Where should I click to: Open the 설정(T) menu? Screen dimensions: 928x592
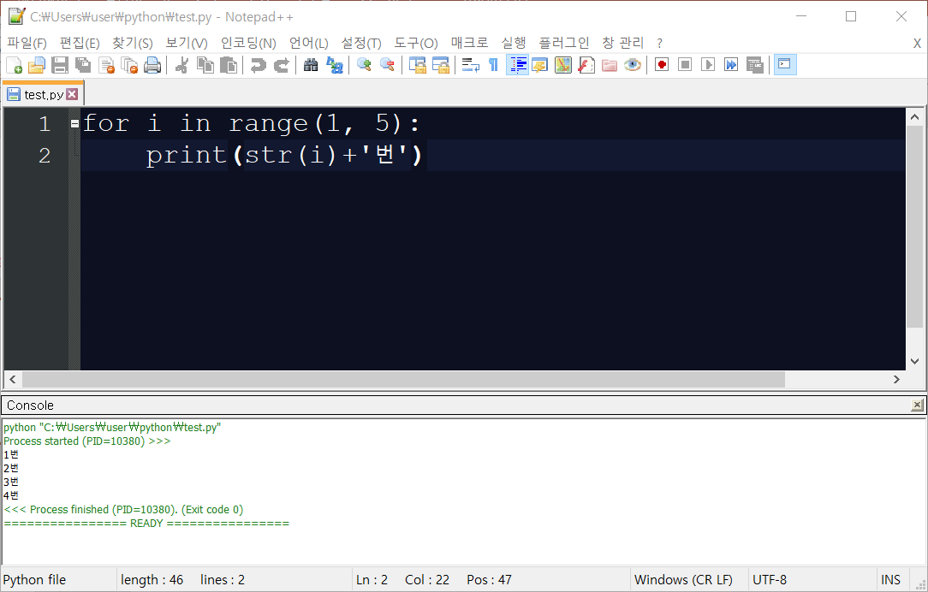point(361,43)
